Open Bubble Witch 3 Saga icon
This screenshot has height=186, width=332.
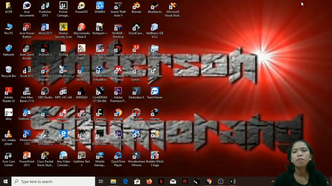[155, 159]
